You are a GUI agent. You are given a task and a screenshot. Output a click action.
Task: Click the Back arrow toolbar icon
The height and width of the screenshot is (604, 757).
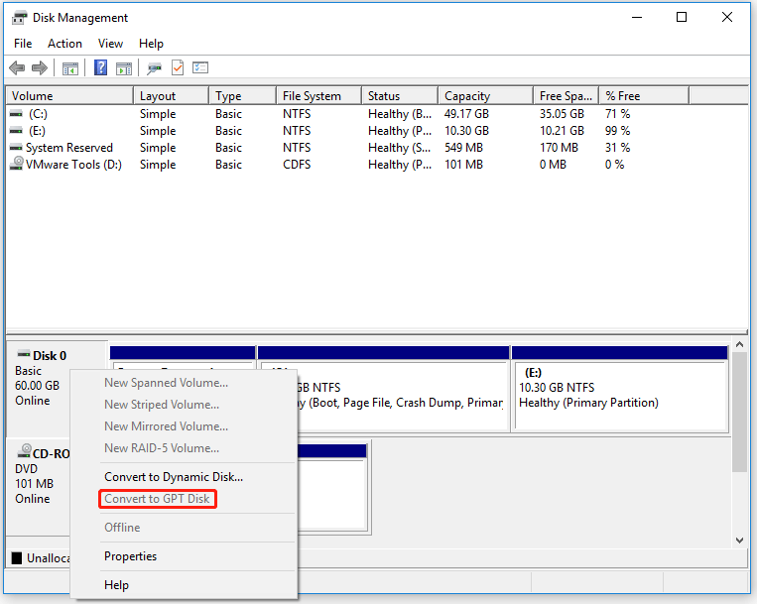(17, 68)
